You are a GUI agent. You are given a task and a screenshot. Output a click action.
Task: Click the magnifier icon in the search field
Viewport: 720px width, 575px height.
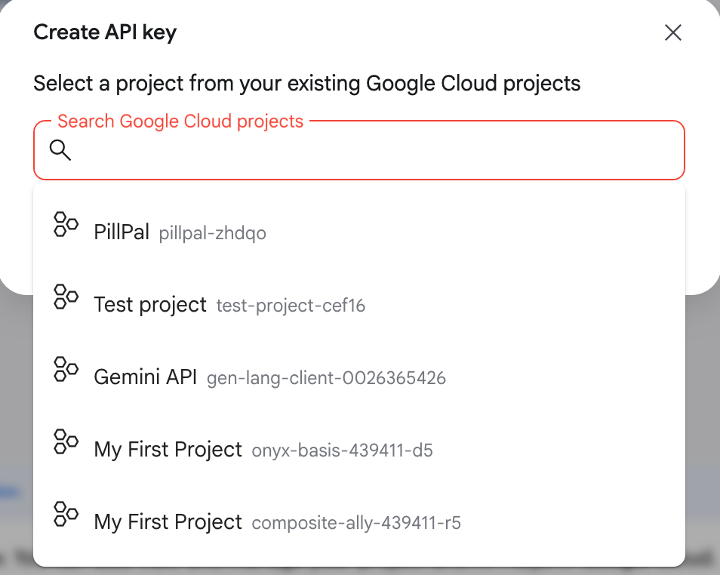click(60, 150)
